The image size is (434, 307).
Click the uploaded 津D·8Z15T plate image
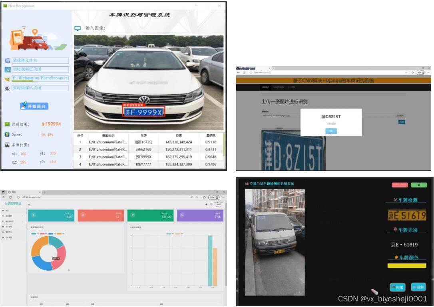(x=293, y=150)
